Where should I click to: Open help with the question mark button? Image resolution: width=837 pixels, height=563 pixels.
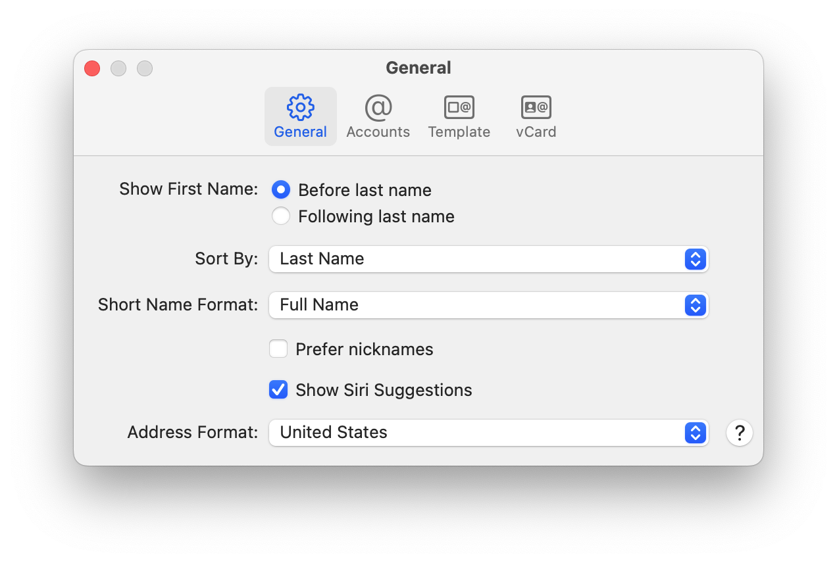pyautogui.click(x=740, y=433)
